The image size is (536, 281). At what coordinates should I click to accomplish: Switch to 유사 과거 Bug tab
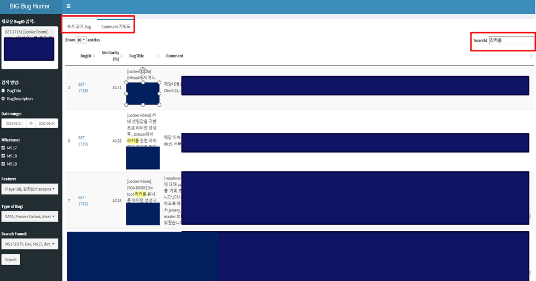pos(79,27)
